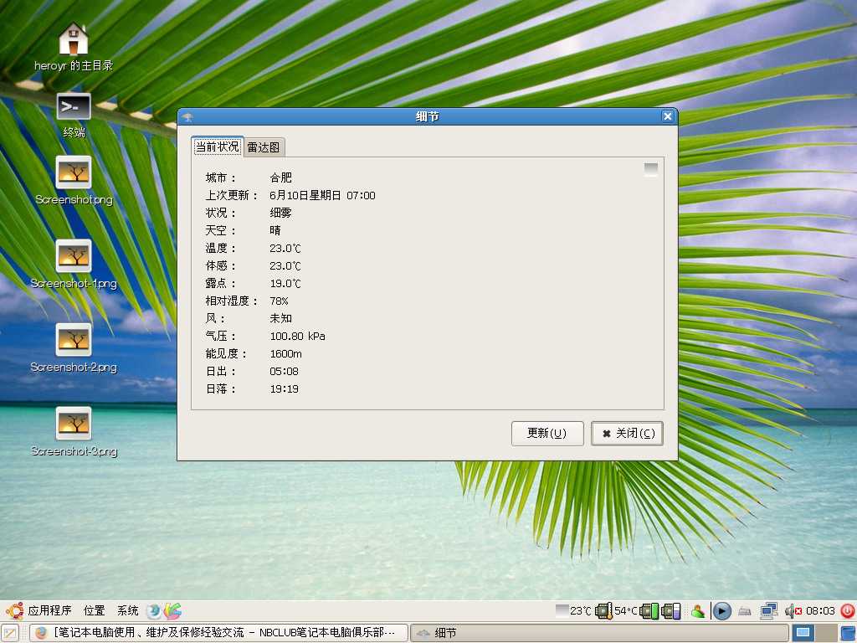Click the network connection tray icon

768,611
